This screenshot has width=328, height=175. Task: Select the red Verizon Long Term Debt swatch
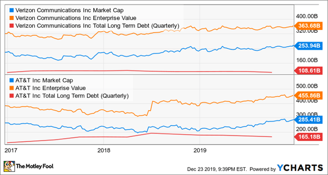click(x=12, y=26)
